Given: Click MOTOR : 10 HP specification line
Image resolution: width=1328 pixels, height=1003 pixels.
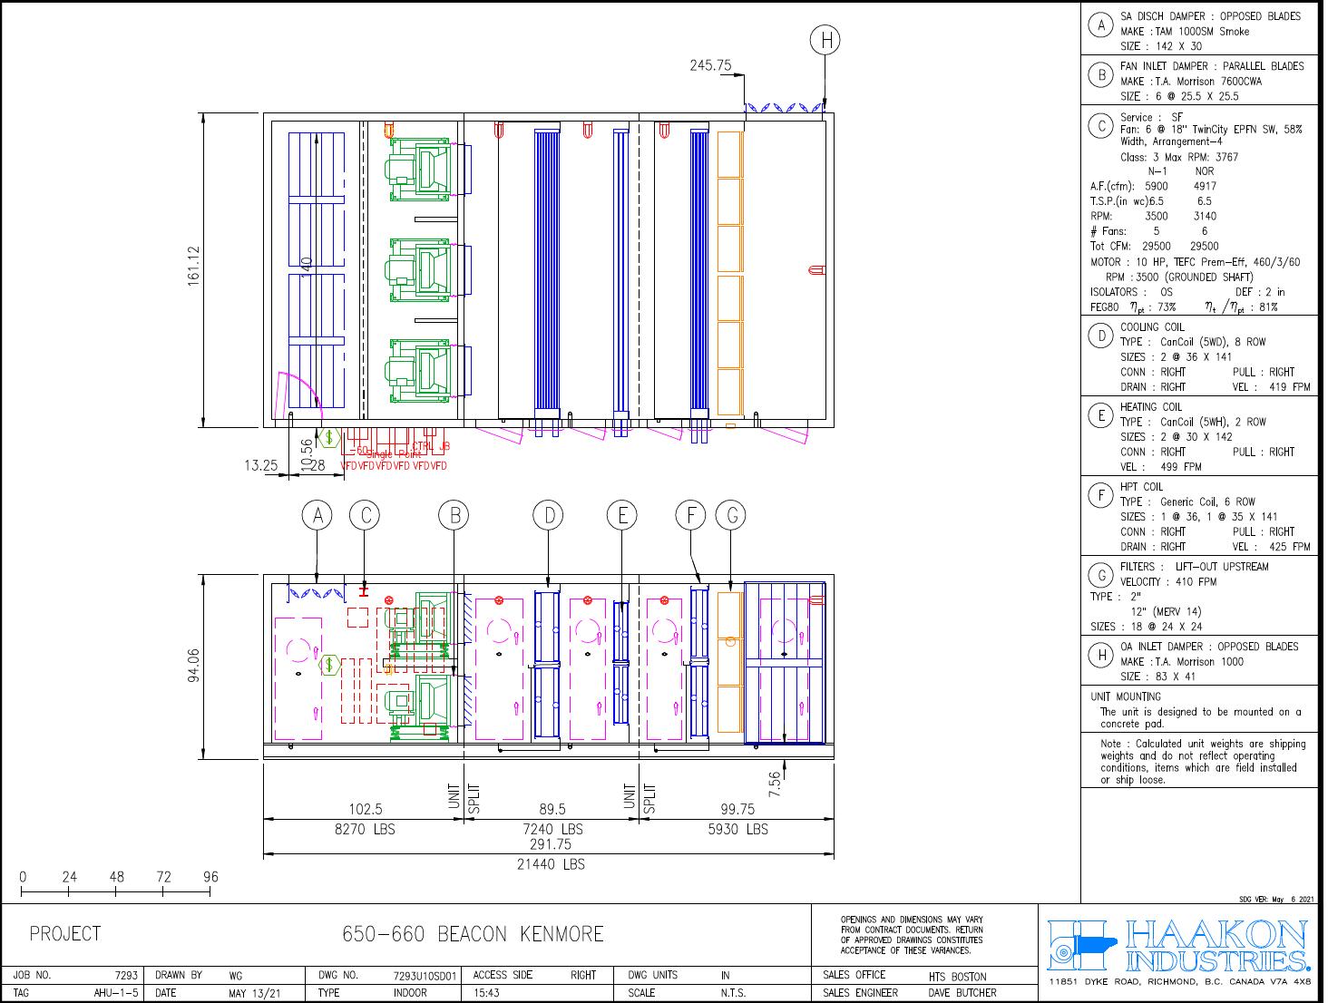Looking at the screenshot, I should point(1195,262).
